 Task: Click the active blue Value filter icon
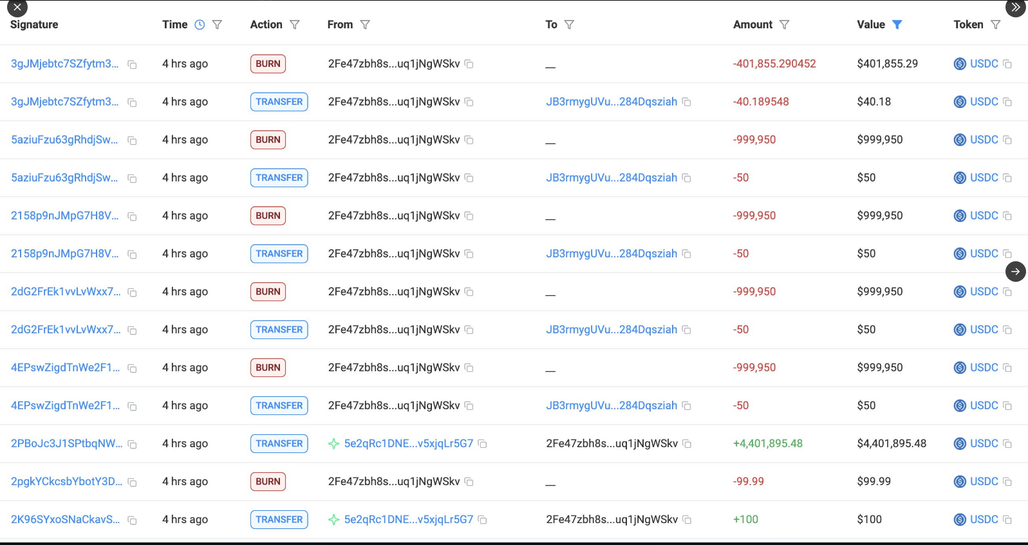click(897, 24)
